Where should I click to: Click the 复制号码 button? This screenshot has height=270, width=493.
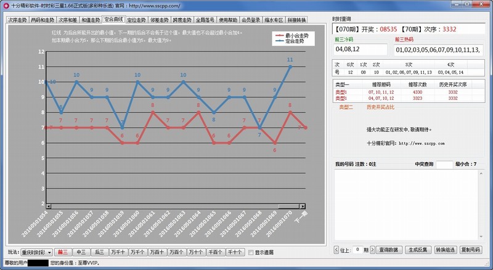coord(471,250)
